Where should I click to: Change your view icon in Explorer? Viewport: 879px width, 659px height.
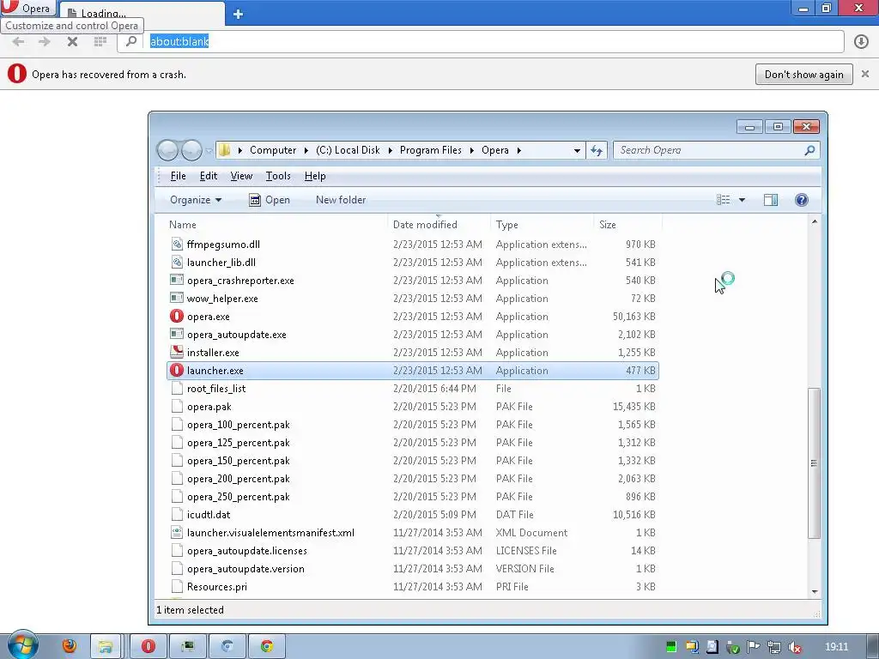click(x=723, y=200)
